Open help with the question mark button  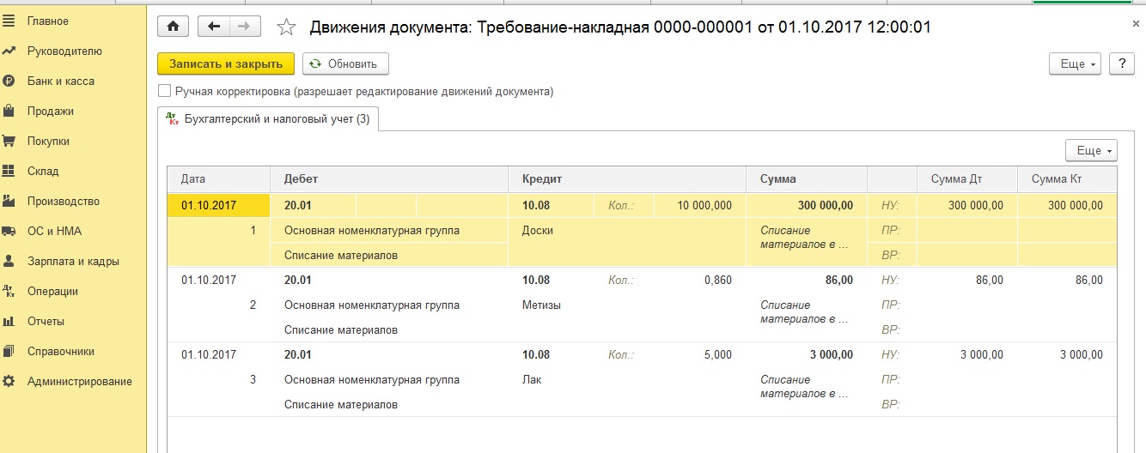pyautogui.click(x=1122, y=64)
